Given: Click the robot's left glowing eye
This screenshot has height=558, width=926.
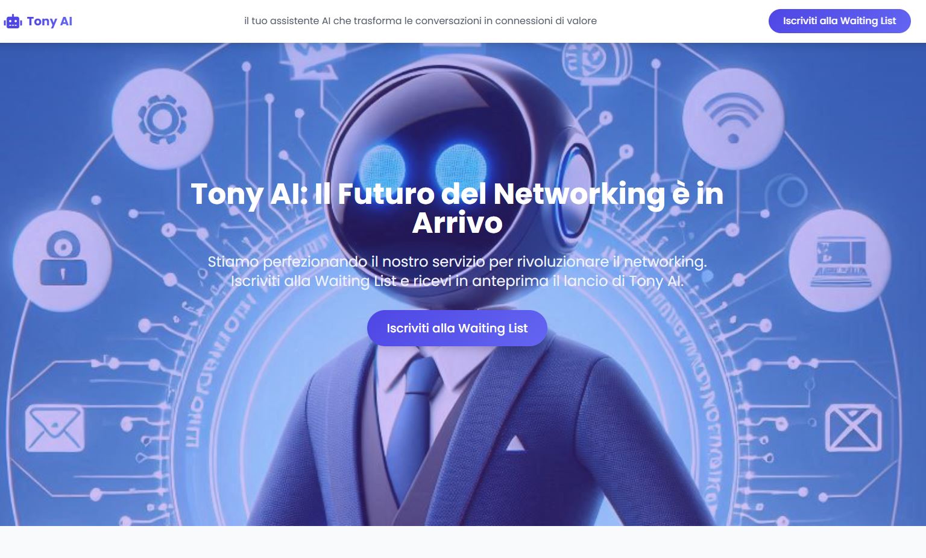Looking at the screenshot, I should pyautogui.click(x=382, y=167).
